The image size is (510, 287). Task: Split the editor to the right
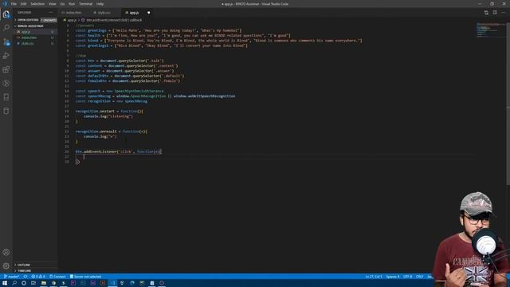(495, 13)
